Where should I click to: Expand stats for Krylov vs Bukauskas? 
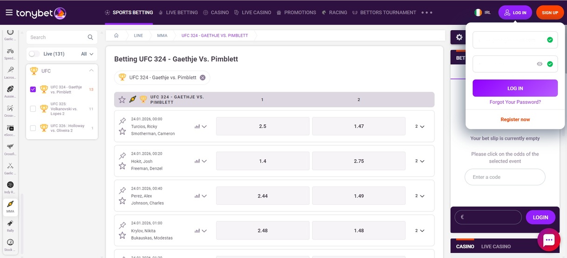coord(201,231)
